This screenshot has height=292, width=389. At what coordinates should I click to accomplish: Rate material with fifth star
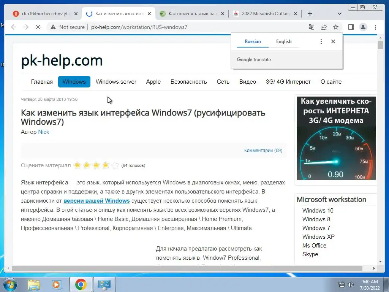tap(115, 165)
